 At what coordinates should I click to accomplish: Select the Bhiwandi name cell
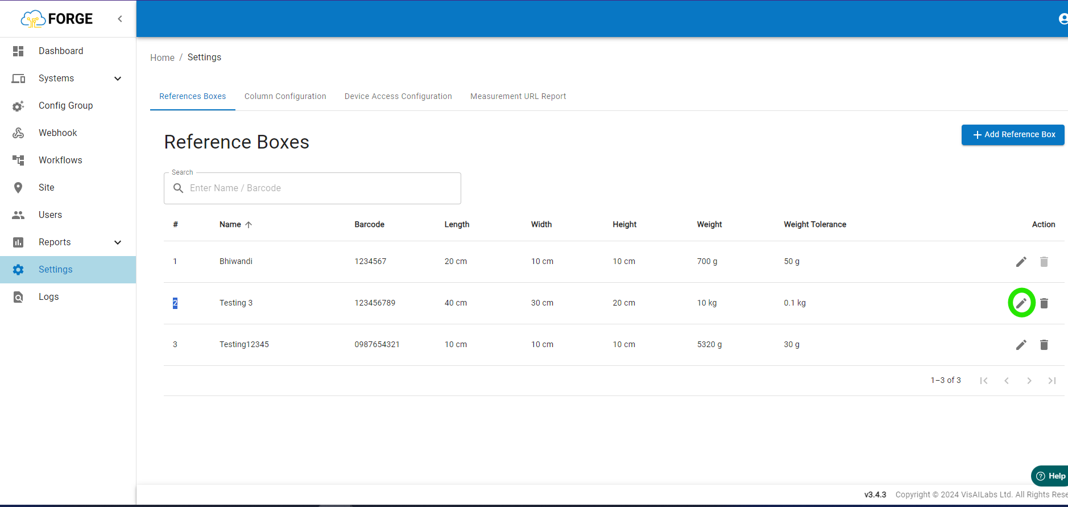pyautogui.click(x=236, y=262)
